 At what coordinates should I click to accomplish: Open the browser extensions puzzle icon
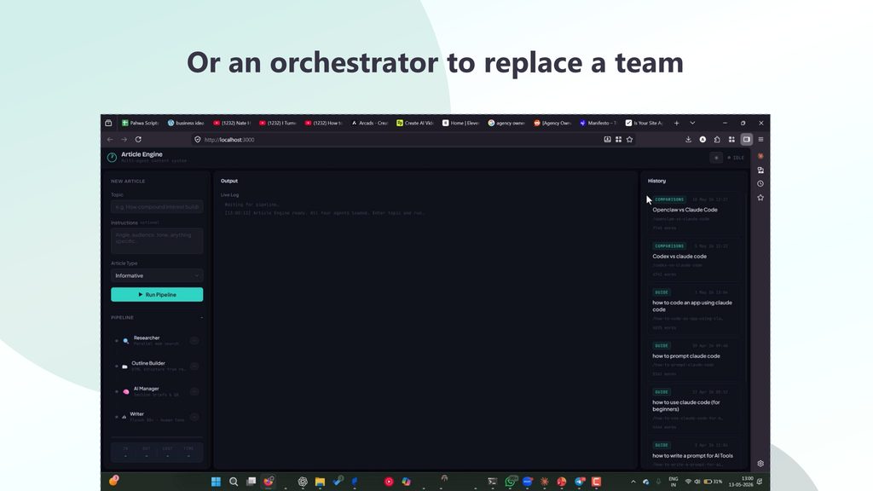click(717, 140)
